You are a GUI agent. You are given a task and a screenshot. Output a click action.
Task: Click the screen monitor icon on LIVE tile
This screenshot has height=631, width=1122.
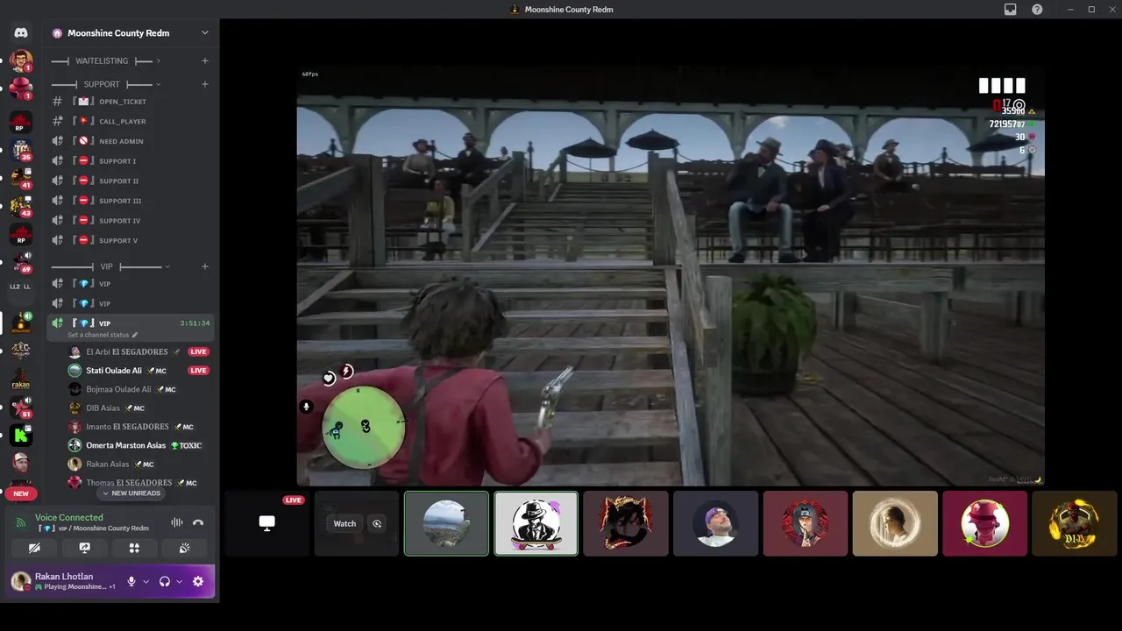(266, 523)
